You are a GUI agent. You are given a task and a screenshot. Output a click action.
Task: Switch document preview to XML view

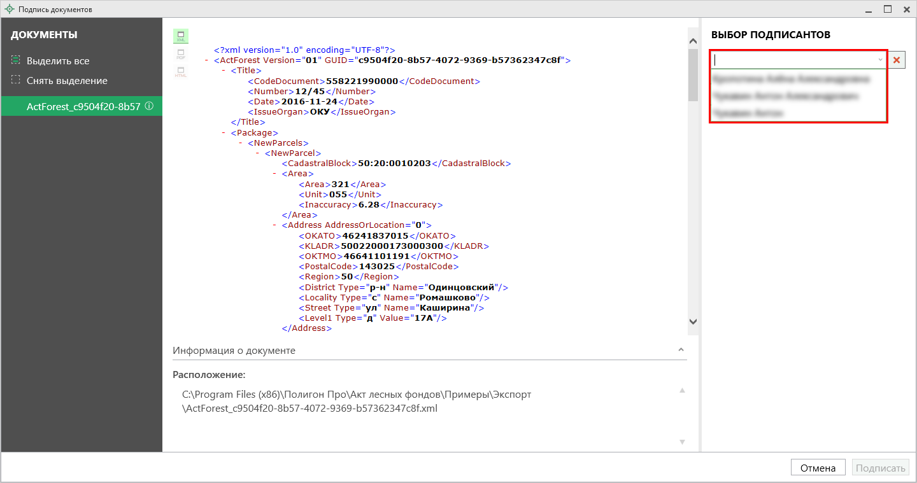pyautogui.click(x=181, y=36)
